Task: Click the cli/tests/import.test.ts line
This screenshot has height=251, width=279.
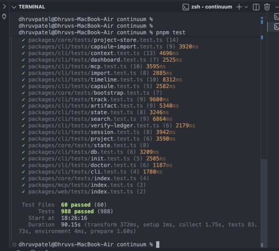Action: tap(97, 73)
